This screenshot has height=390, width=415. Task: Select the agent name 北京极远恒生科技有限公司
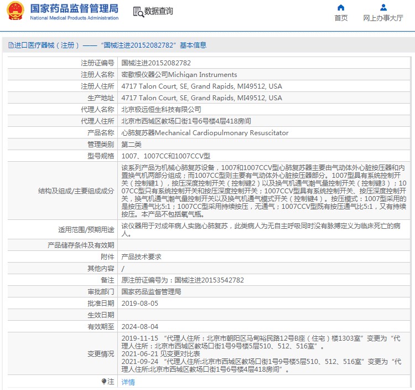161,110
